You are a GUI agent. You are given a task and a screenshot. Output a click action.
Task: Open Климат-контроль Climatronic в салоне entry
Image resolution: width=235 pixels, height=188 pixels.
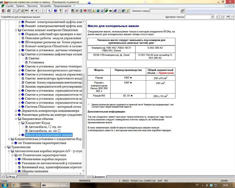(53, 46)
